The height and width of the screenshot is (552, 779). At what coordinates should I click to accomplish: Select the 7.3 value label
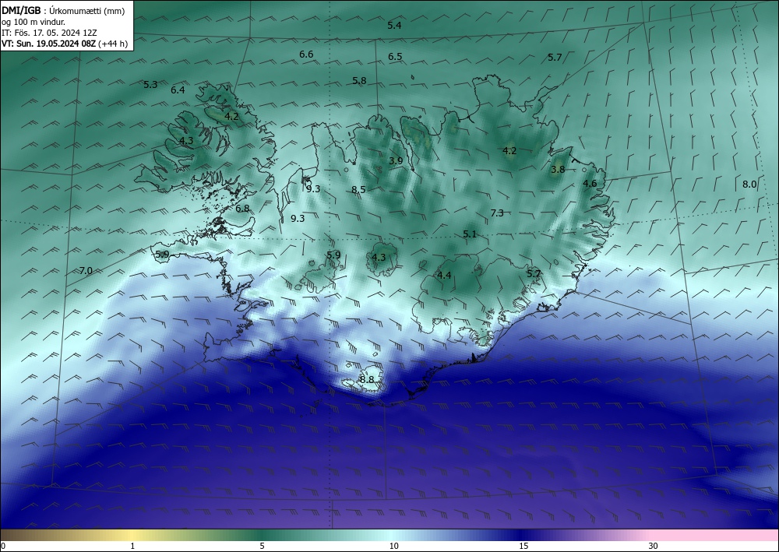click(497, 213)
